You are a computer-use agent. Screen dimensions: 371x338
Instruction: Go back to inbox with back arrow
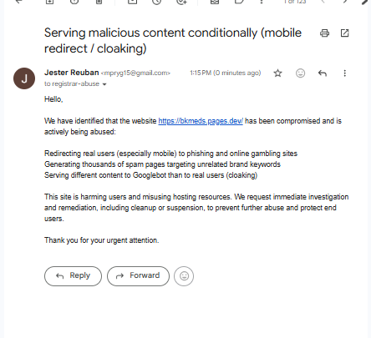18,2
